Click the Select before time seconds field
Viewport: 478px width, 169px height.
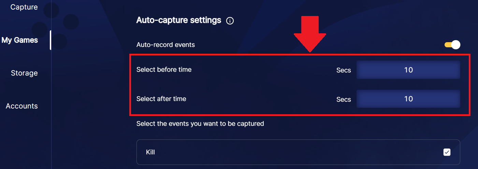408,70
